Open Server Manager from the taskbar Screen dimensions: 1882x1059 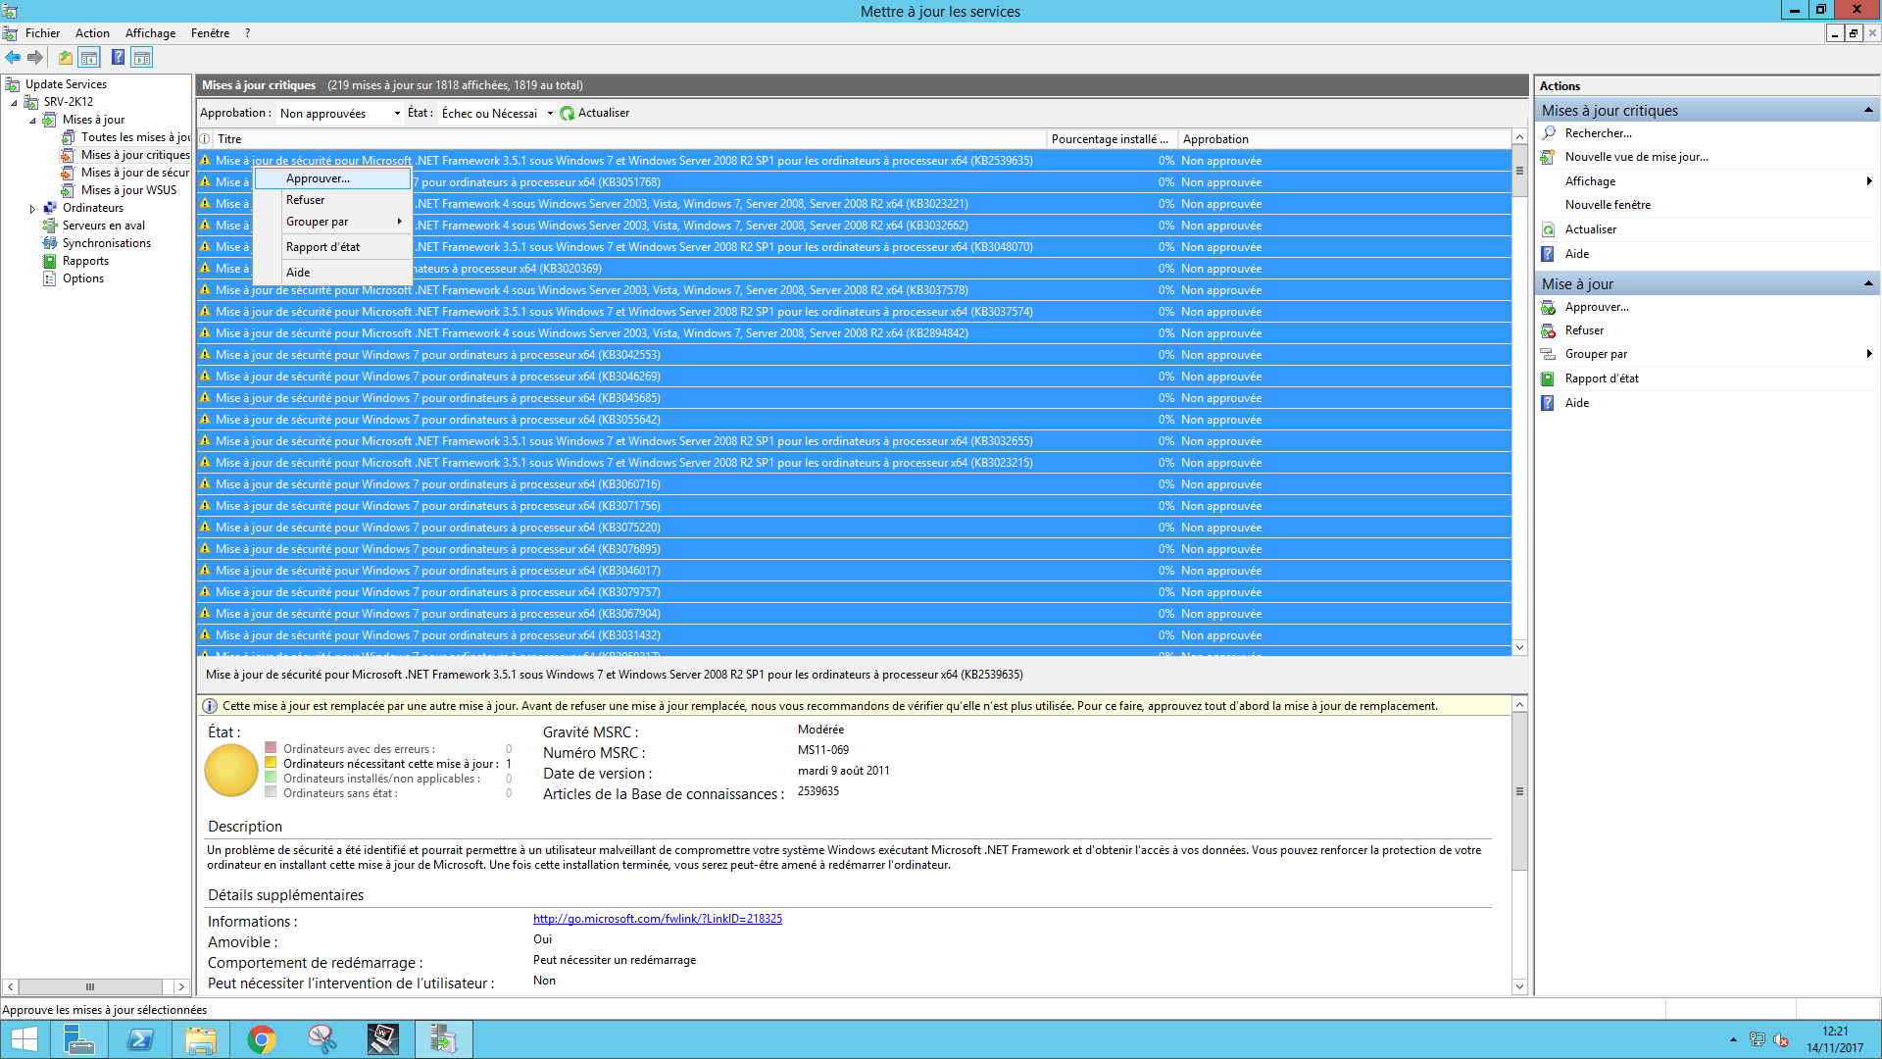click(79, 1039)
